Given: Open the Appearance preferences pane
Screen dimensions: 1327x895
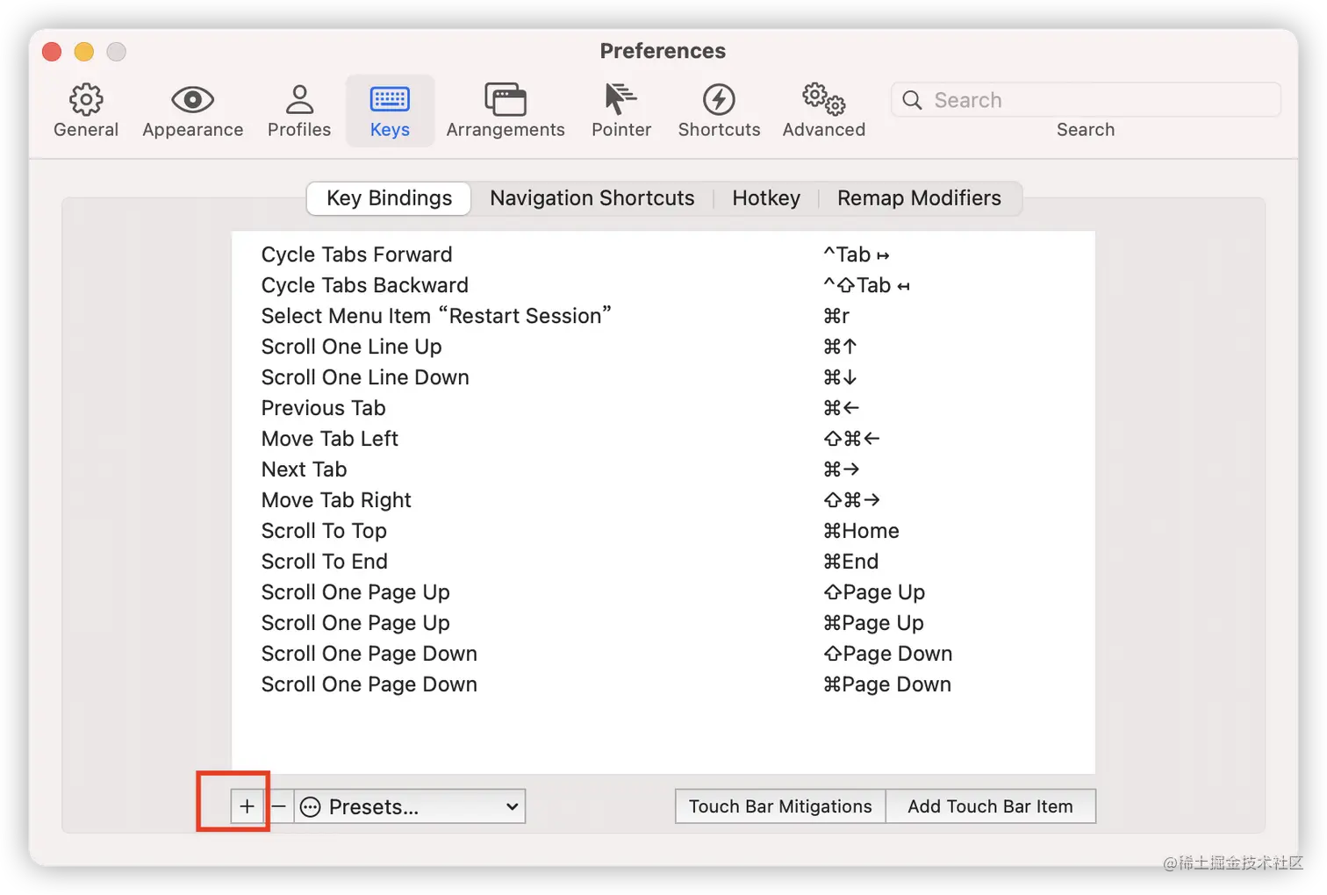Looking at the screenshot, I should [x=192, y=111].
